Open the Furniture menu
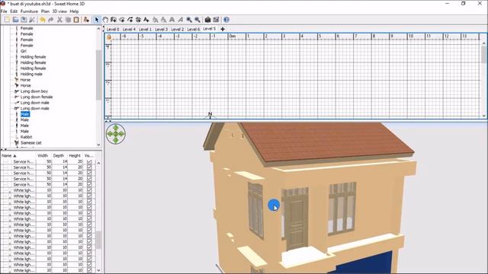The width and height of the screenshot is (488, 274). pos(29,11)
